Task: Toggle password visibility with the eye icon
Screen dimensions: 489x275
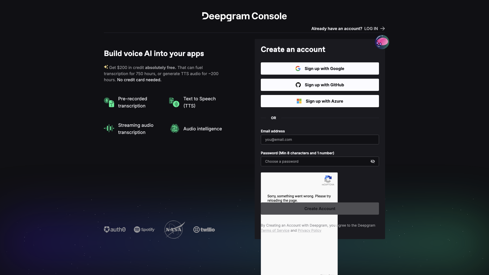Action: (373, 161)
